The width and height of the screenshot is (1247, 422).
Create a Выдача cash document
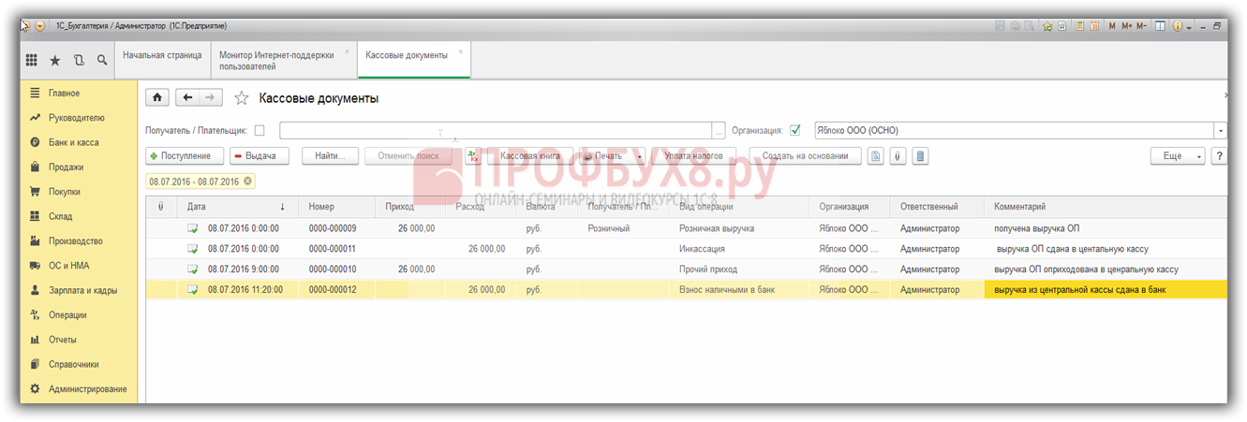260,156
